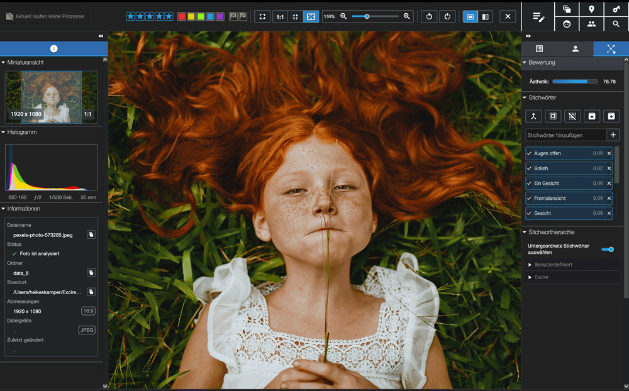Uncheck the Bokeh keyword
Screen dimensions: 629x391
point(530,168)
